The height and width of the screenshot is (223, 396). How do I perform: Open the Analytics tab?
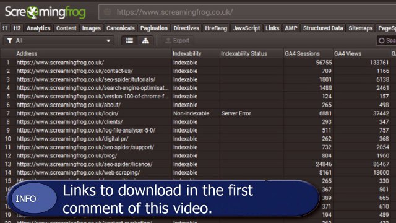point(38,28)
